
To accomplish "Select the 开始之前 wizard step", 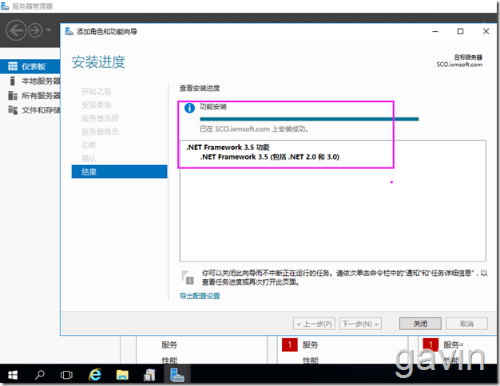I will pos(97,92).
